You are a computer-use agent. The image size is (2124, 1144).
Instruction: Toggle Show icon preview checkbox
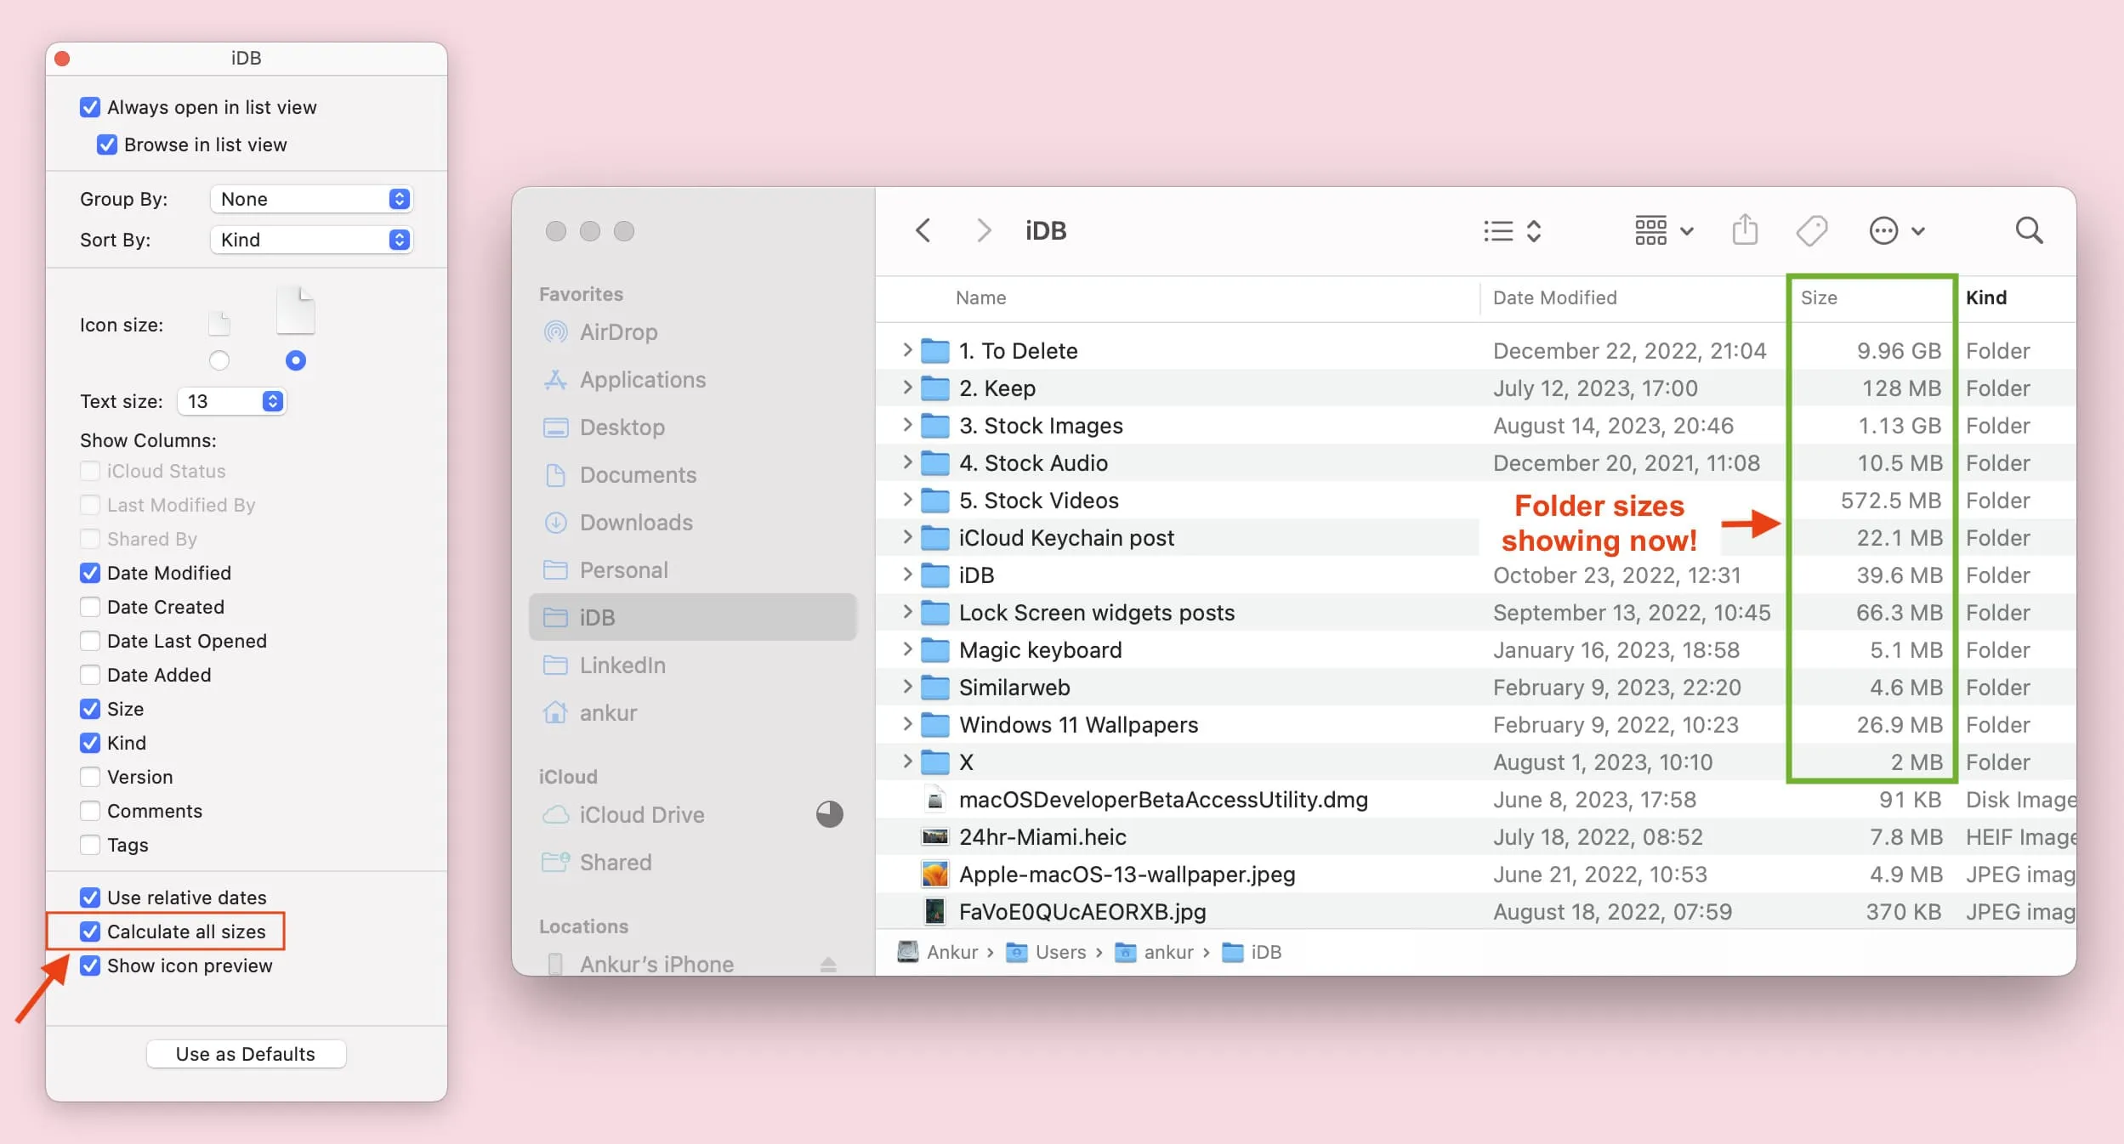(90, 965)
